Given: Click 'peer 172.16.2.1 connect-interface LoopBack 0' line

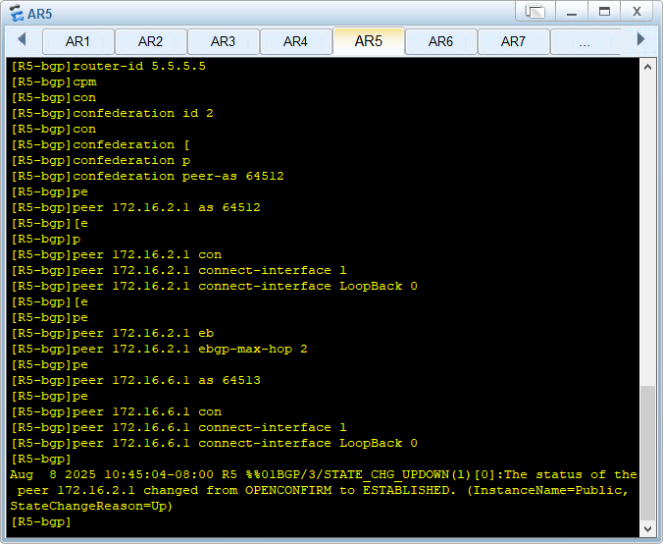Looking at the screenshot, I should point(215,286).
